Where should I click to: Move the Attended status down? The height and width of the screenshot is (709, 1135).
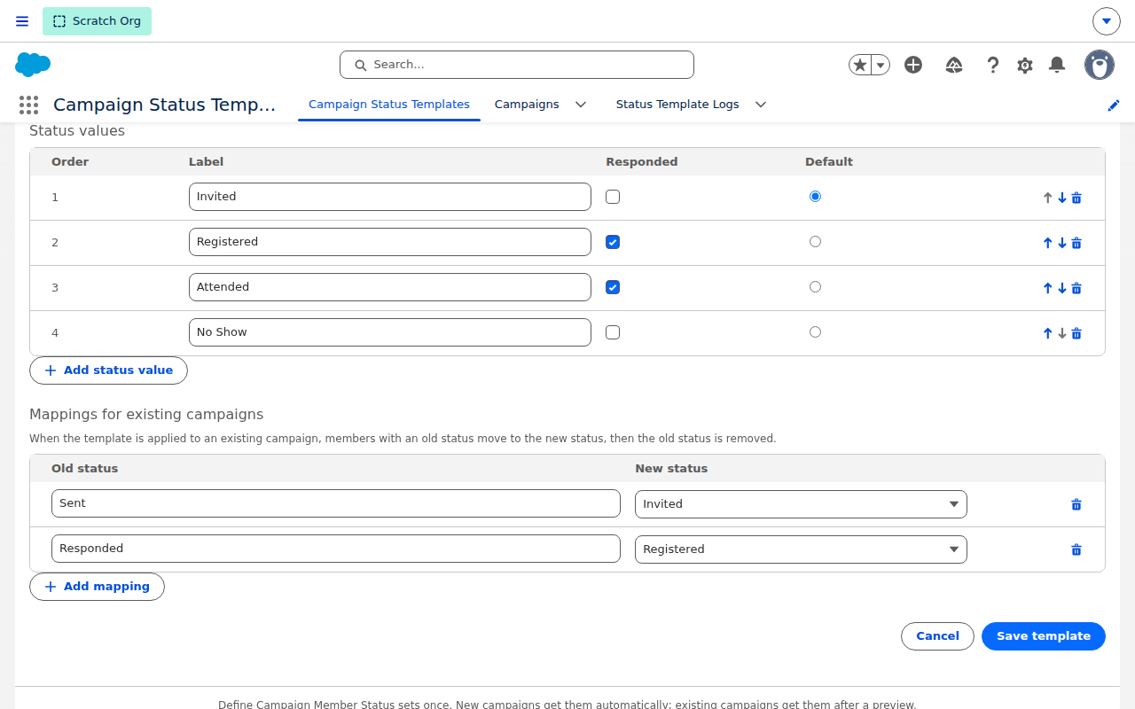tap(1062, 288)
